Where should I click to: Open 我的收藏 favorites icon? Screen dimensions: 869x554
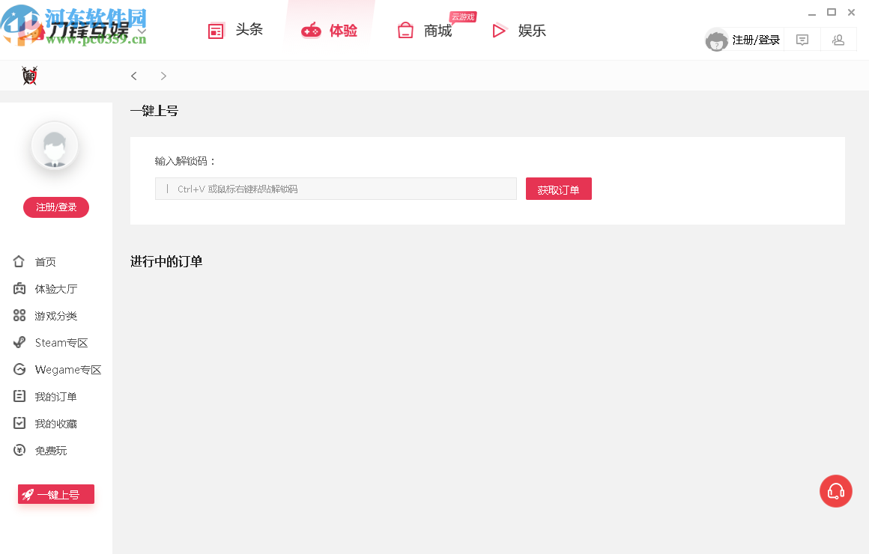tap(19, 423)
